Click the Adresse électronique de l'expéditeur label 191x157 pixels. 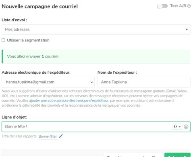click(x=36, y=72)
